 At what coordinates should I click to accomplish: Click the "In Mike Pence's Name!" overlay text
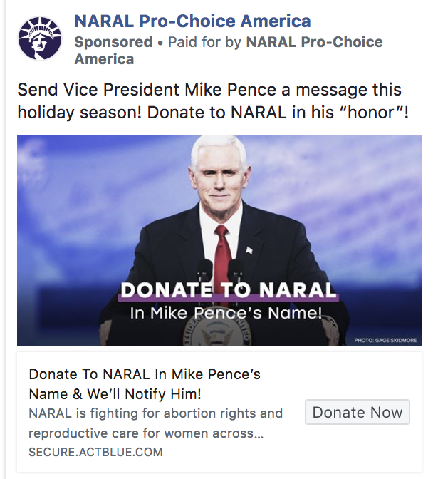click(226, 313)
